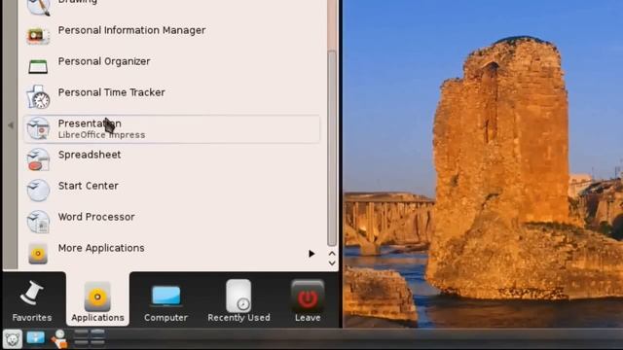Open the Recently Used tab
Viewport: 623px width, 350px height.
coord(238,300)
